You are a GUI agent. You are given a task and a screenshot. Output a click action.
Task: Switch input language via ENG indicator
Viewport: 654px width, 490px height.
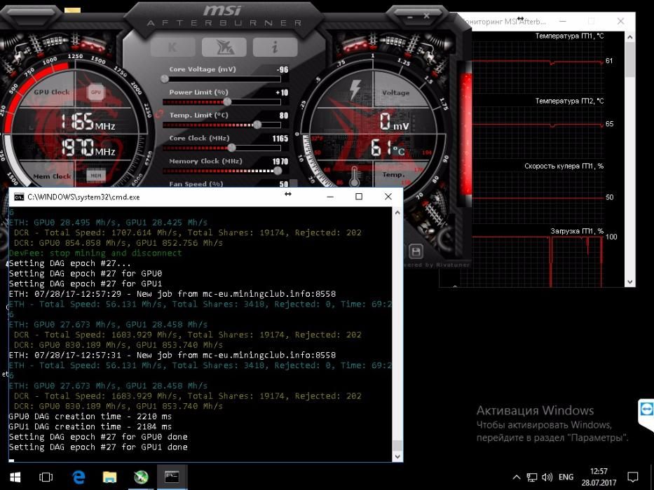tap(566, 477)
